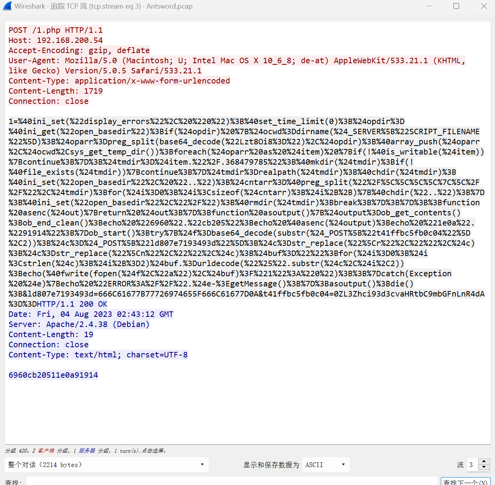Open the ASCII display format dropdown
This screenshot has width=495, height=485.
coord(326,465)
